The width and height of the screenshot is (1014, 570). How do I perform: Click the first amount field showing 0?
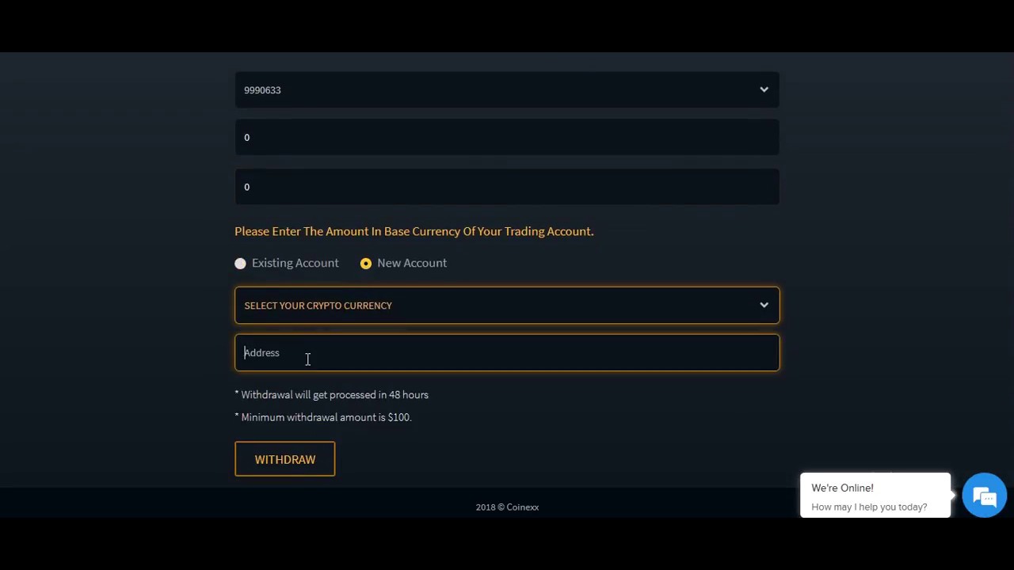pos(507,138)
